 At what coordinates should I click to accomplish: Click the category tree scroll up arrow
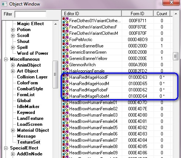pyautogui.click(x=56, y=24)
